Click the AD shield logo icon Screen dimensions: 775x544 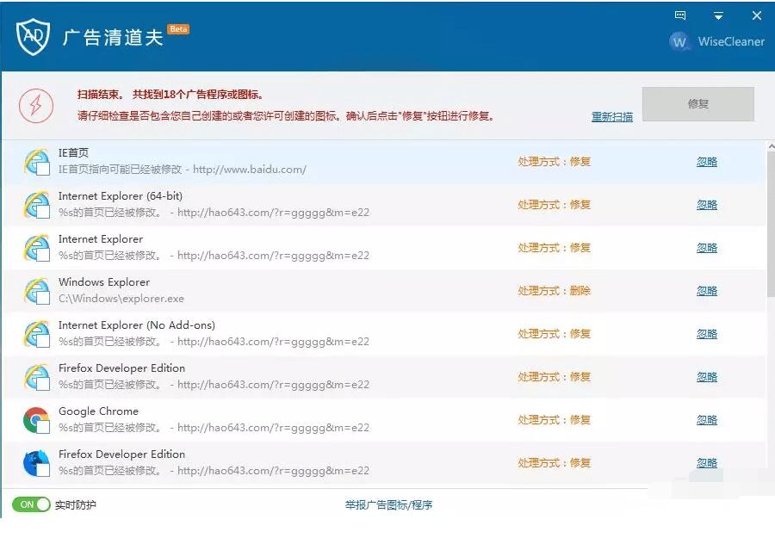(x=33, y=36)
